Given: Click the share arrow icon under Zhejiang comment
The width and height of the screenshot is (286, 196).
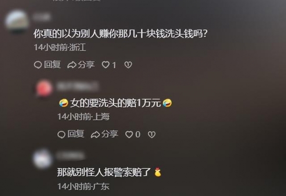Looking at the screenshot, I should pos(71,65).
